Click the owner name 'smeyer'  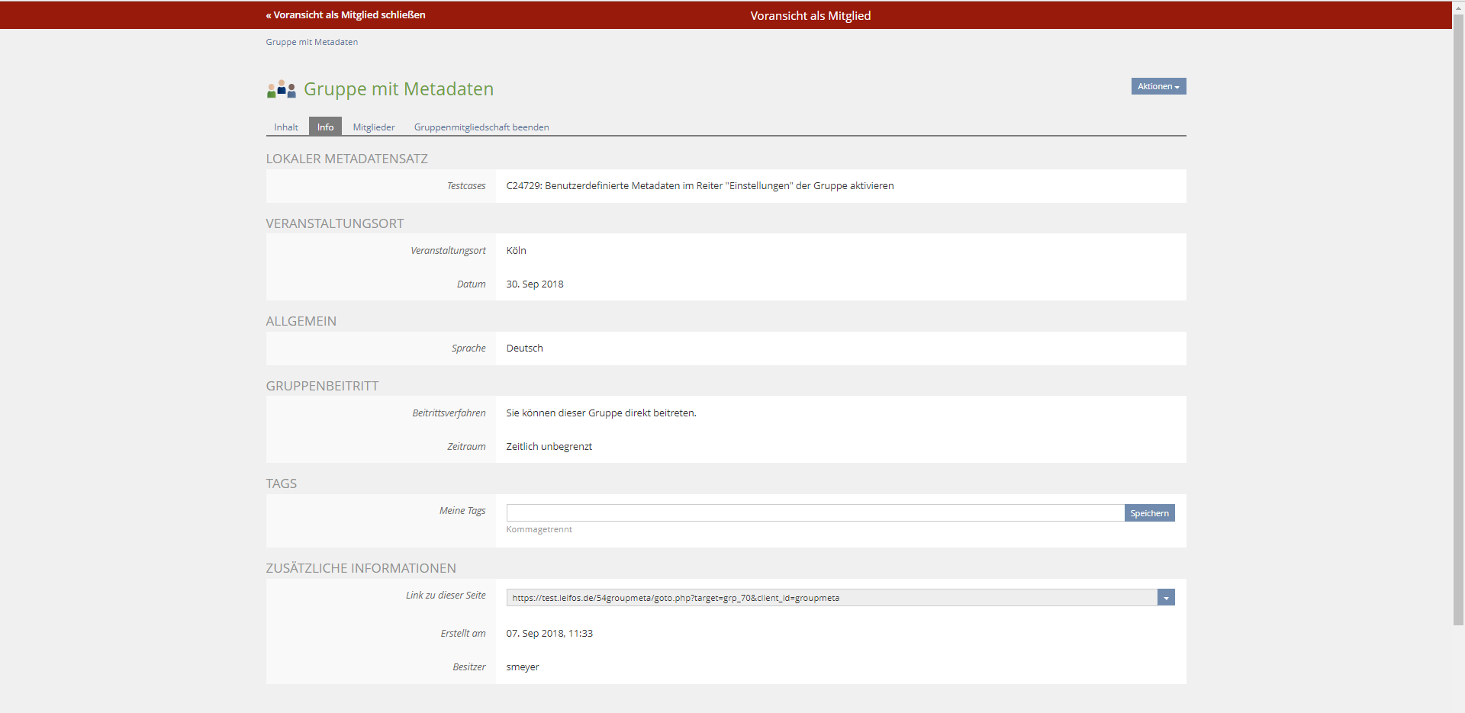[523, 667]
